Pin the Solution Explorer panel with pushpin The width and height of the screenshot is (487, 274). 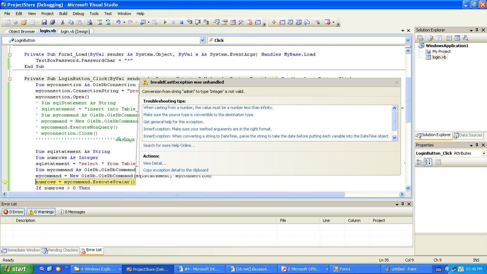click(x=477, y=30)
